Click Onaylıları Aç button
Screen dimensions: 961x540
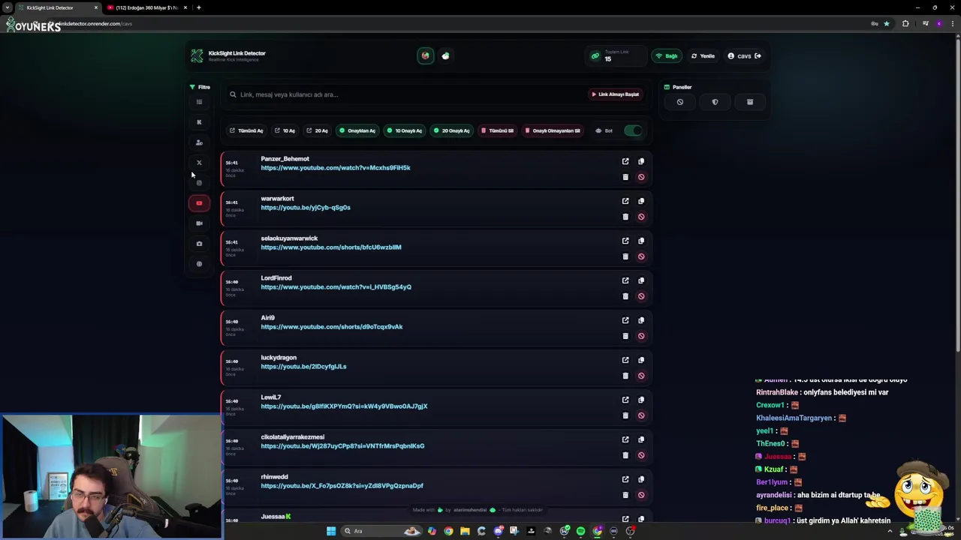tap(357, 130)
